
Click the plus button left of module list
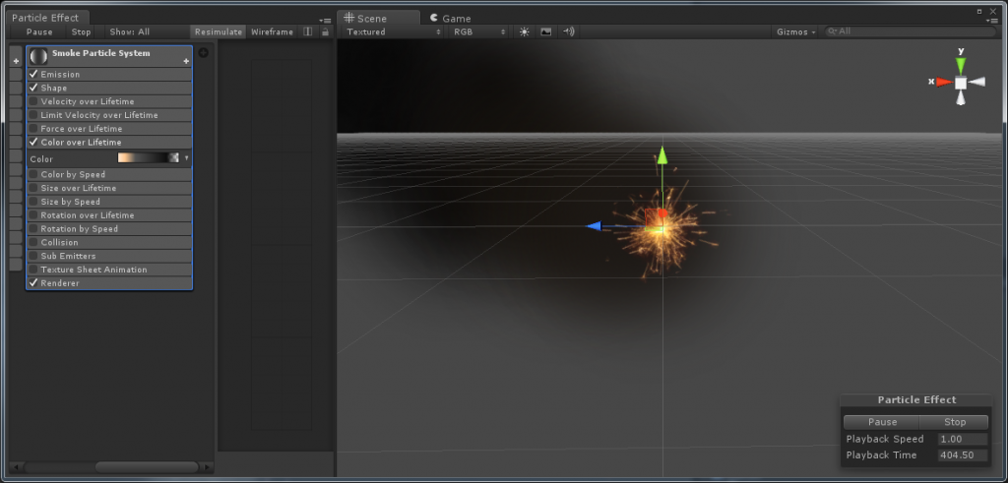pyautogui.click(x=16, y=61)
